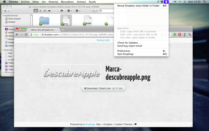The height and width of the screenshot is (131, 209).
Task: Open the Dropbox dropdown in Finder toolbar
Action: pyautogui.click(x=77, y=10)
